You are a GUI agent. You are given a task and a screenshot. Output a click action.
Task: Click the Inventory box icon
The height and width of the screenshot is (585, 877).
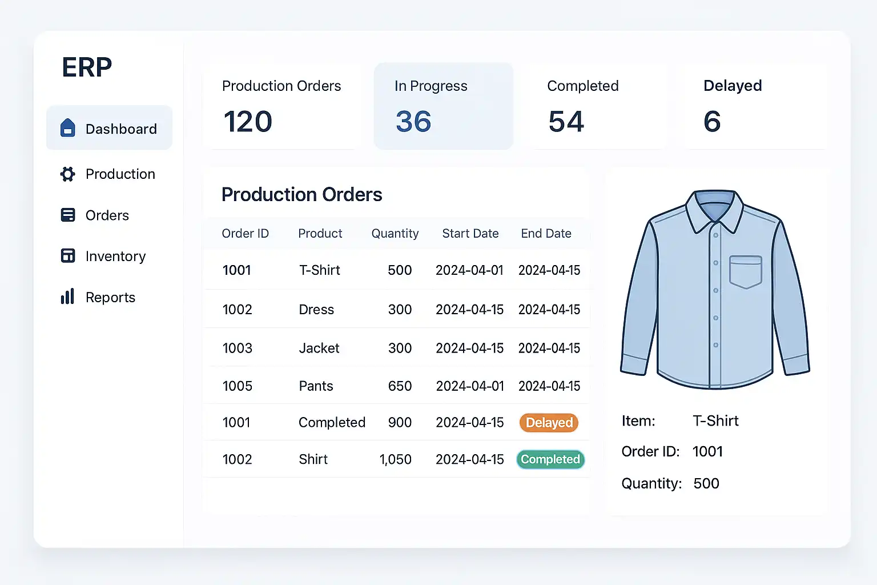(x=68, y=256)
